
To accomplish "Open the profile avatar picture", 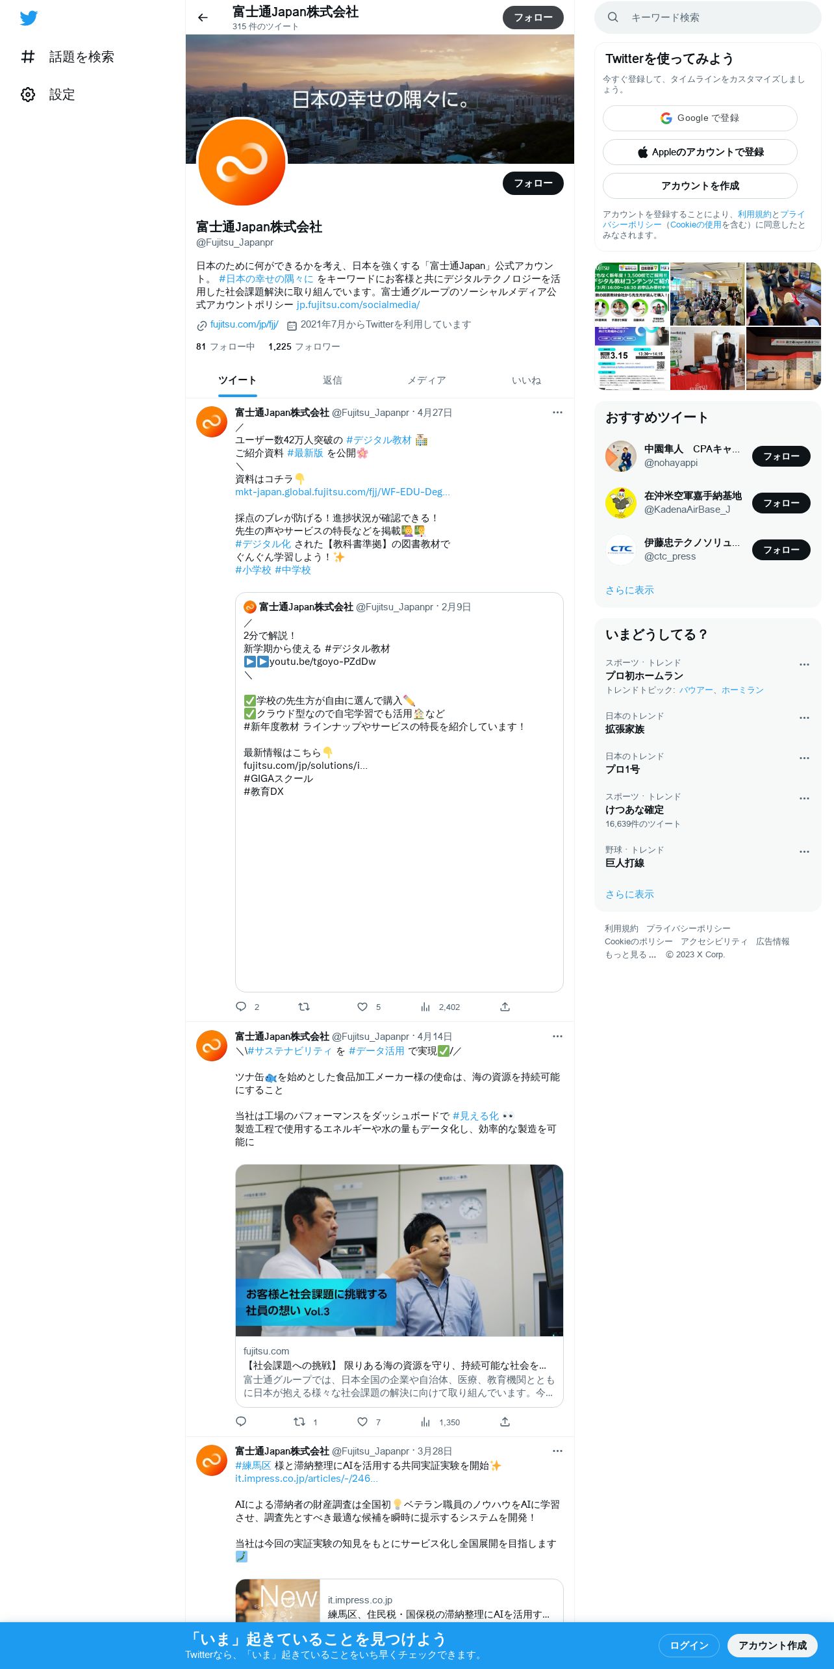I will (242, 162).
